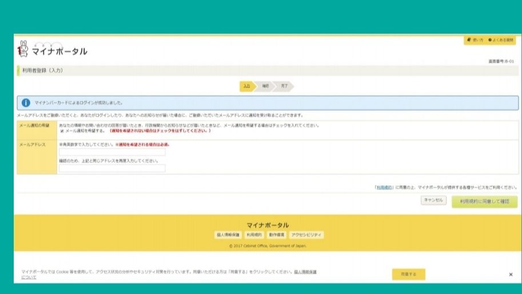Open 動作環境 footer link
This screenshot has width=522, height=294.
(277, 235)
